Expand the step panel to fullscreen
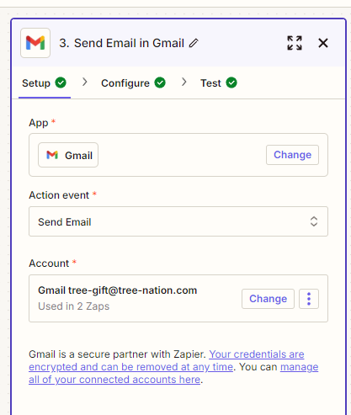351x415 pixels. point(295,43)
